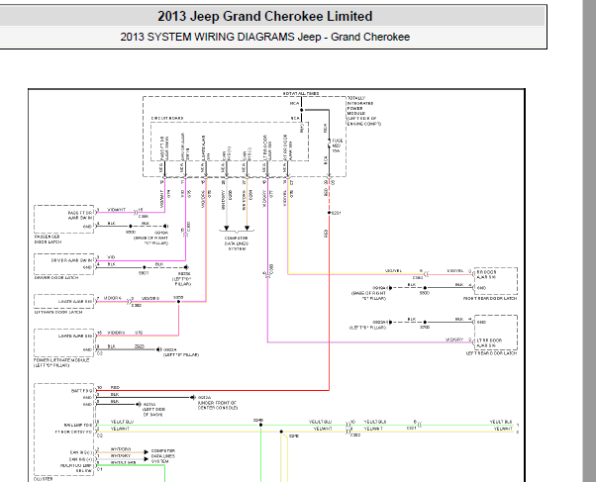Click the "LT RR DOOR AJAR SW" pin text

(489, 342)
